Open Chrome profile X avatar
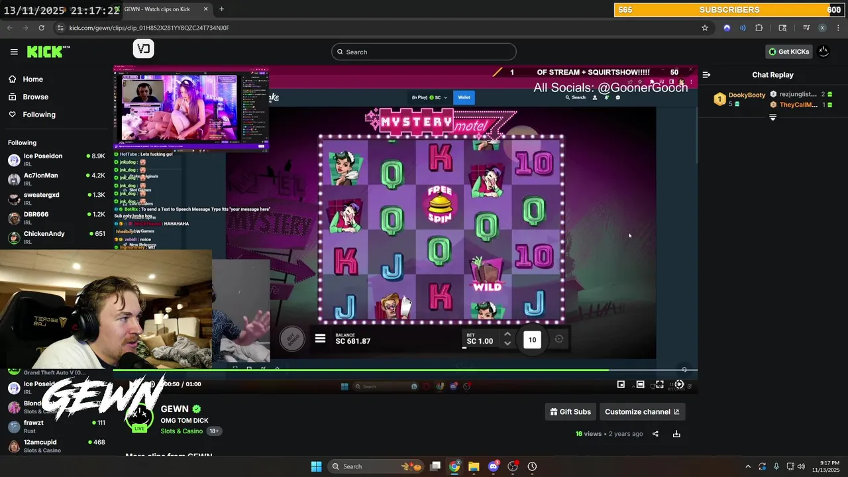The width and height of the screenshot is (848, 477). tap(822, 28)
